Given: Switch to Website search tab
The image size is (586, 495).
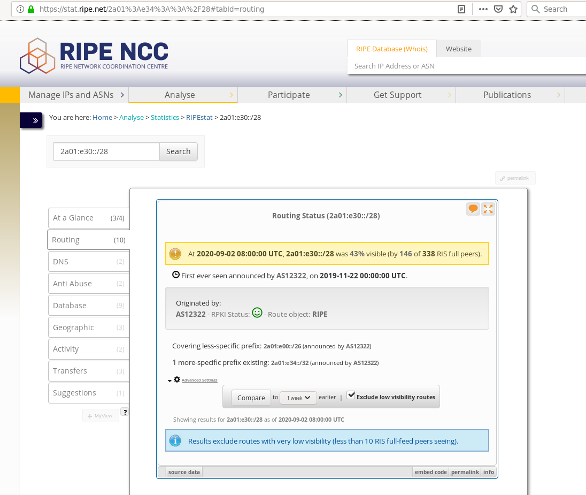Looking at the screenshot, I should tap(459, 49).
